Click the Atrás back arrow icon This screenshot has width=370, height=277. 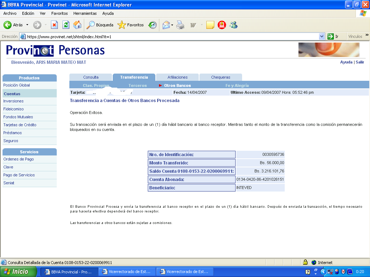tap(7, 25)
